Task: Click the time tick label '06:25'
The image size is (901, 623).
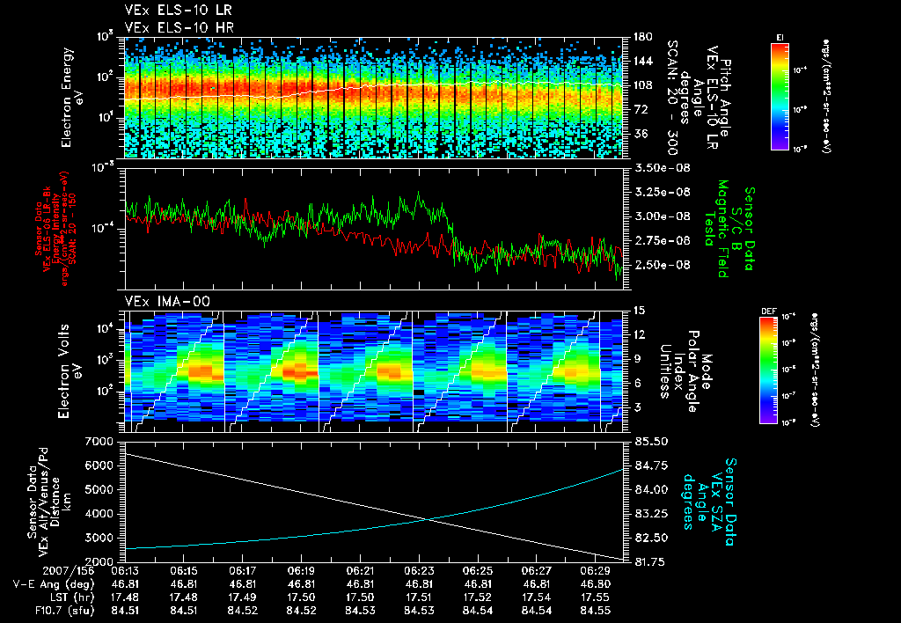Action: click(478, 573)
